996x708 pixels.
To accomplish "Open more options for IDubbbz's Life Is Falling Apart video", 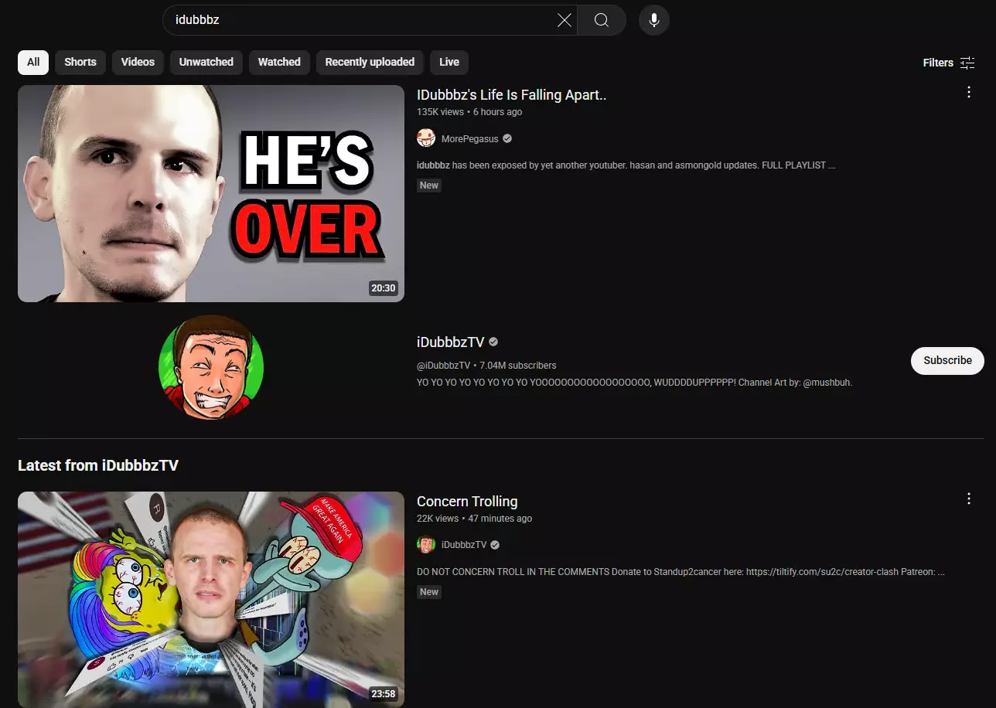I will (x=969, y=92).
